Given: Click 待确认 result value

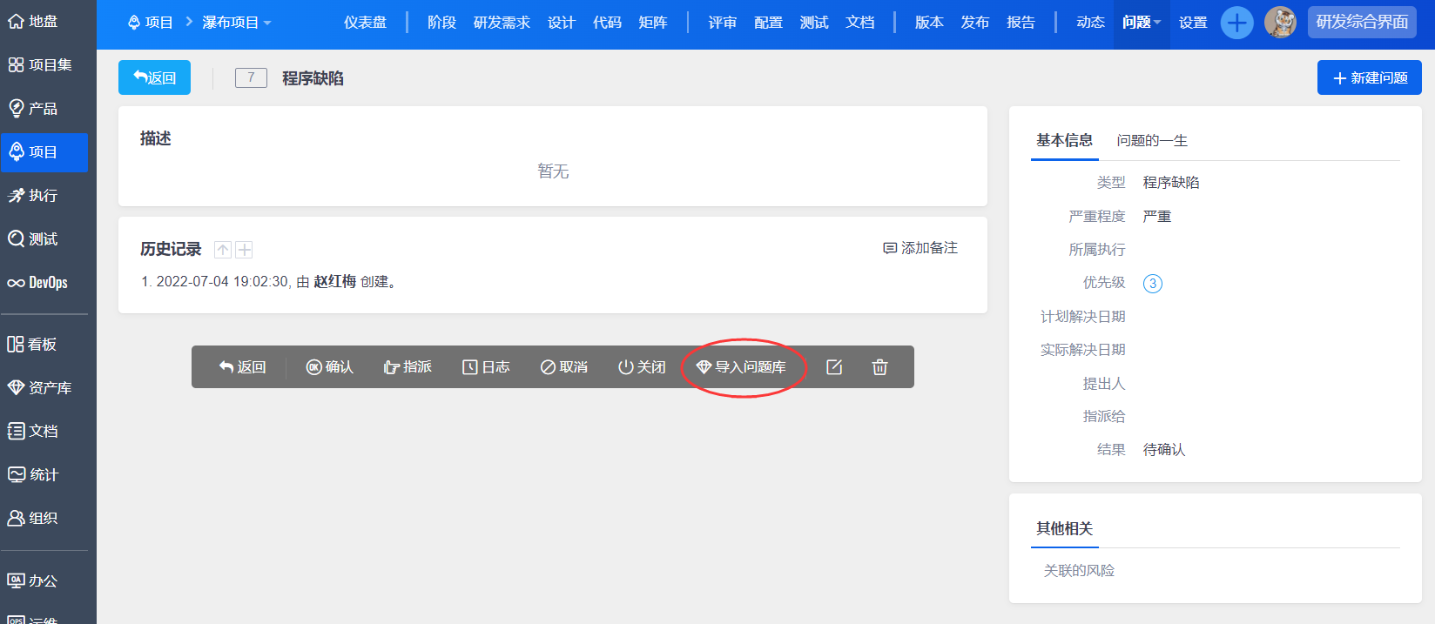Looking at the screenshot, I should 1164,450.
